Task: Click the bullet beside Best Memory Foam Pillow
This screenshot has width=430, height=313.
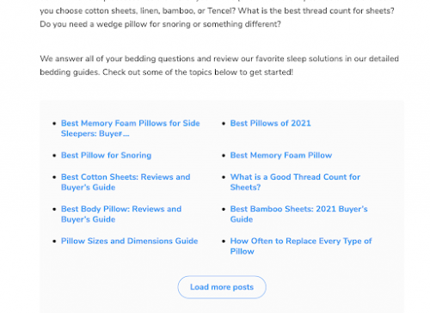Action: pyautogui.click(x=224, y=156)
